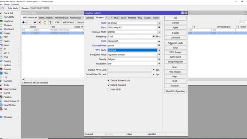Image resolution: width=247 pixels, height=139 pixels.
Task: Switch to the NV2 tab
Action: pos(140,18)
